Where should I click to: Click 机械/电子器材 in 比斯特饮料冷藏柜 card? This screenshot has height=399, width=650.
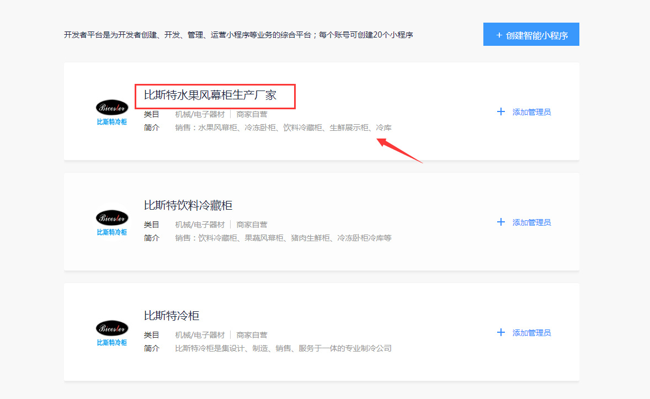click(x=200, y=225)
